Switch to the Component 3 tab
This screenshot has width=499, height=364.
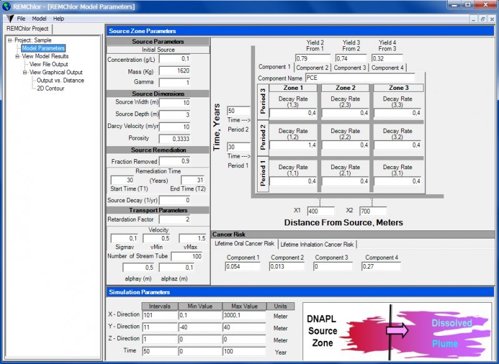tap(350, 68)
